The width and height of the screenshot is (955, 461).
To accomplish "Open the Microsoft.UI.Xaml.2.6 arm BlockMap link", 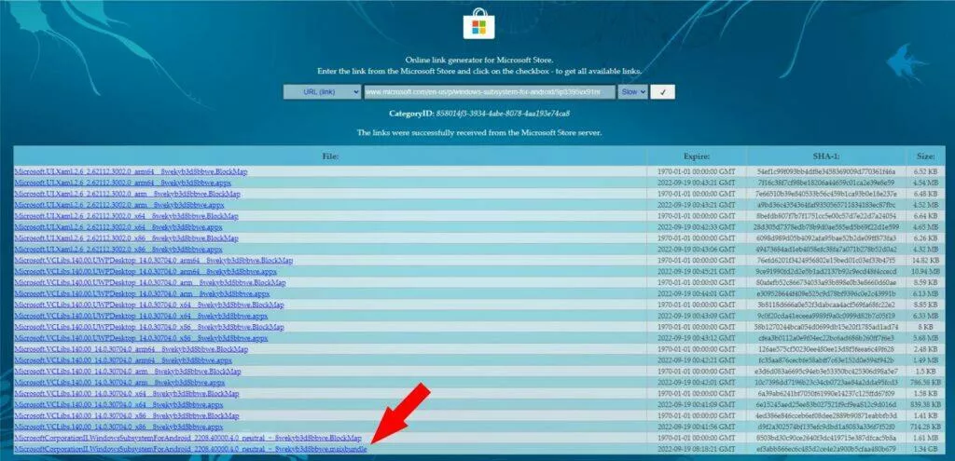I will pyautogui.click(x=127, y=194).
